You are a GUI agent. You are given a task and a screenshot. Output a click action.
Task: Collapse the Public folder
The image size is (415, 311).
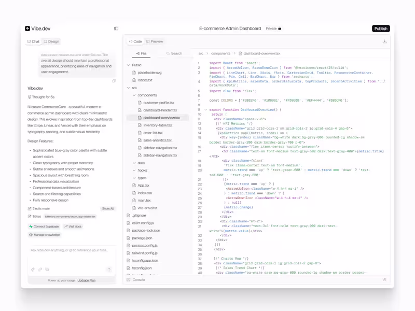point(128,65)
